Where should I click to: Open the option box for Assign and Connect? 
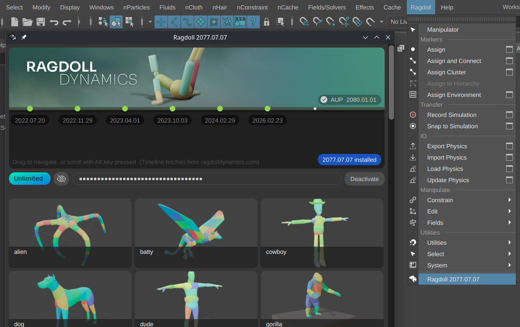[509, 61]
